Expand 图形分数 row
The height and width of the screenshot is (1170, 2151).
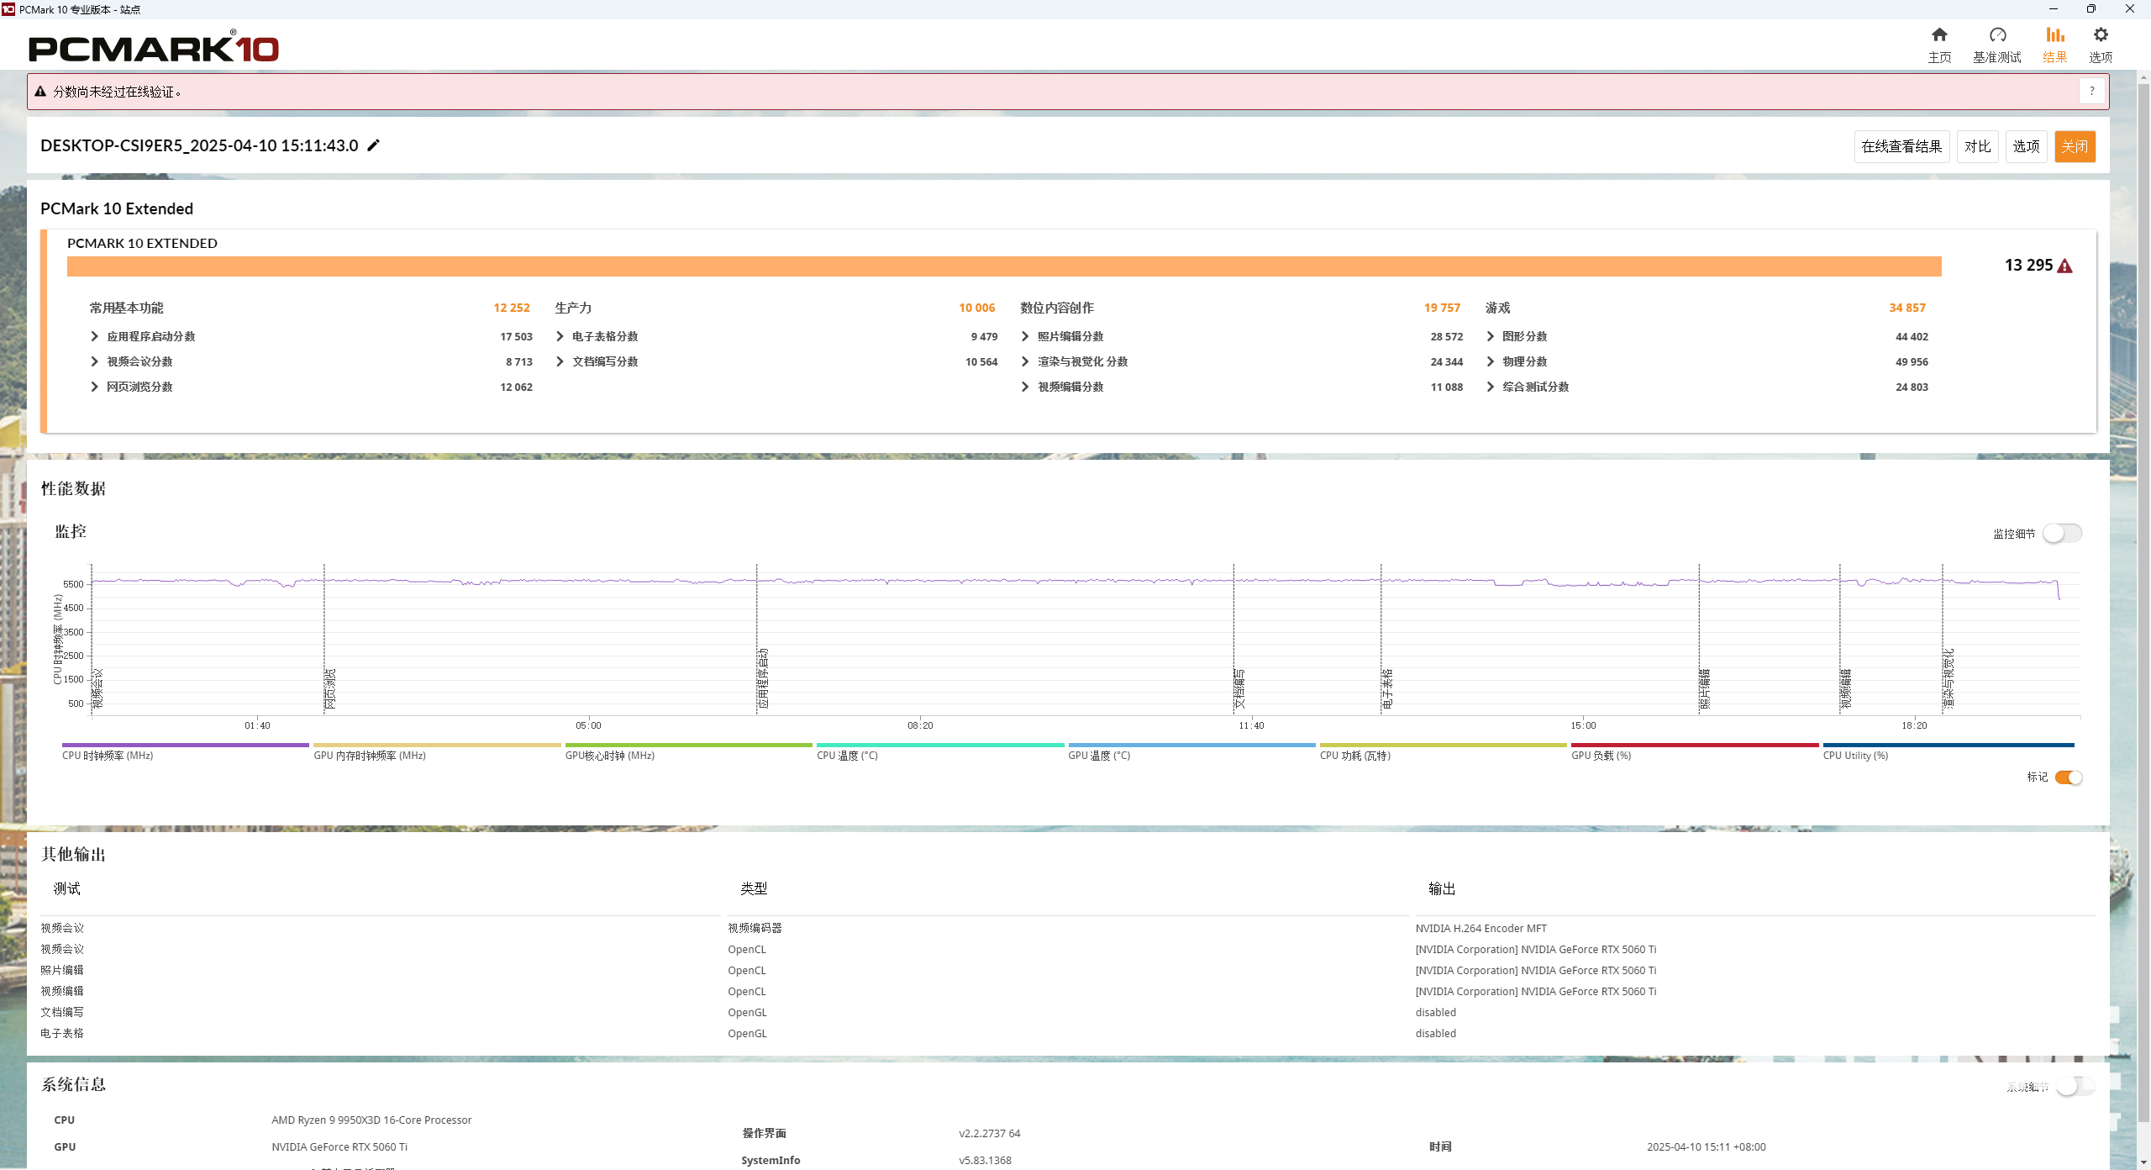[1490, 336]
